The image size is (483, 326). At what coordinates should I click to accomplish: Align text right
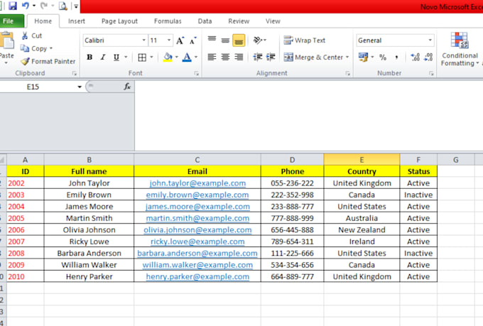(x=239, y=57)
